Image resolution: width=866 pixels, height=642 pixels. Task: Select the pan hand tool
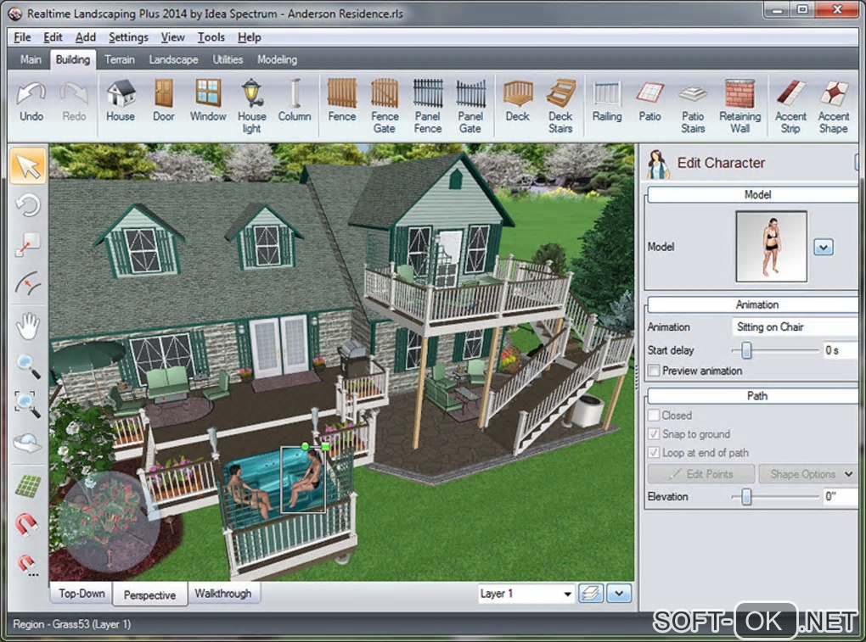[28, 326]
